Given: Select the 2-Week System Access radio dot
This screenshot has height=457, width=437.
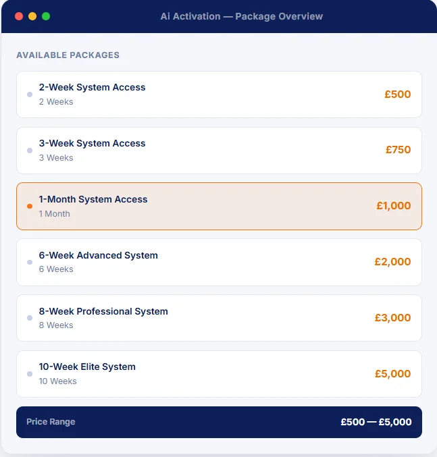Looking at the screenshot, I should 30,95.
